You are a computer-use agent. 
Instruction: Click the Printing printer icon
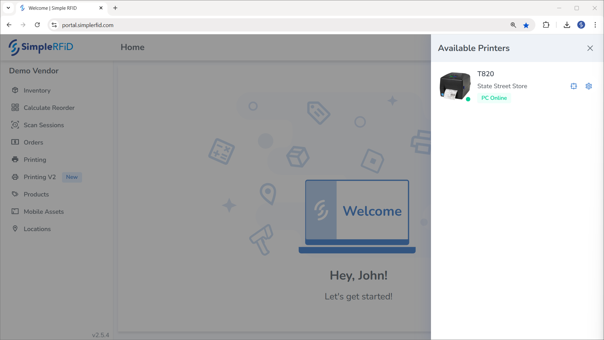(x=15, y=159)
